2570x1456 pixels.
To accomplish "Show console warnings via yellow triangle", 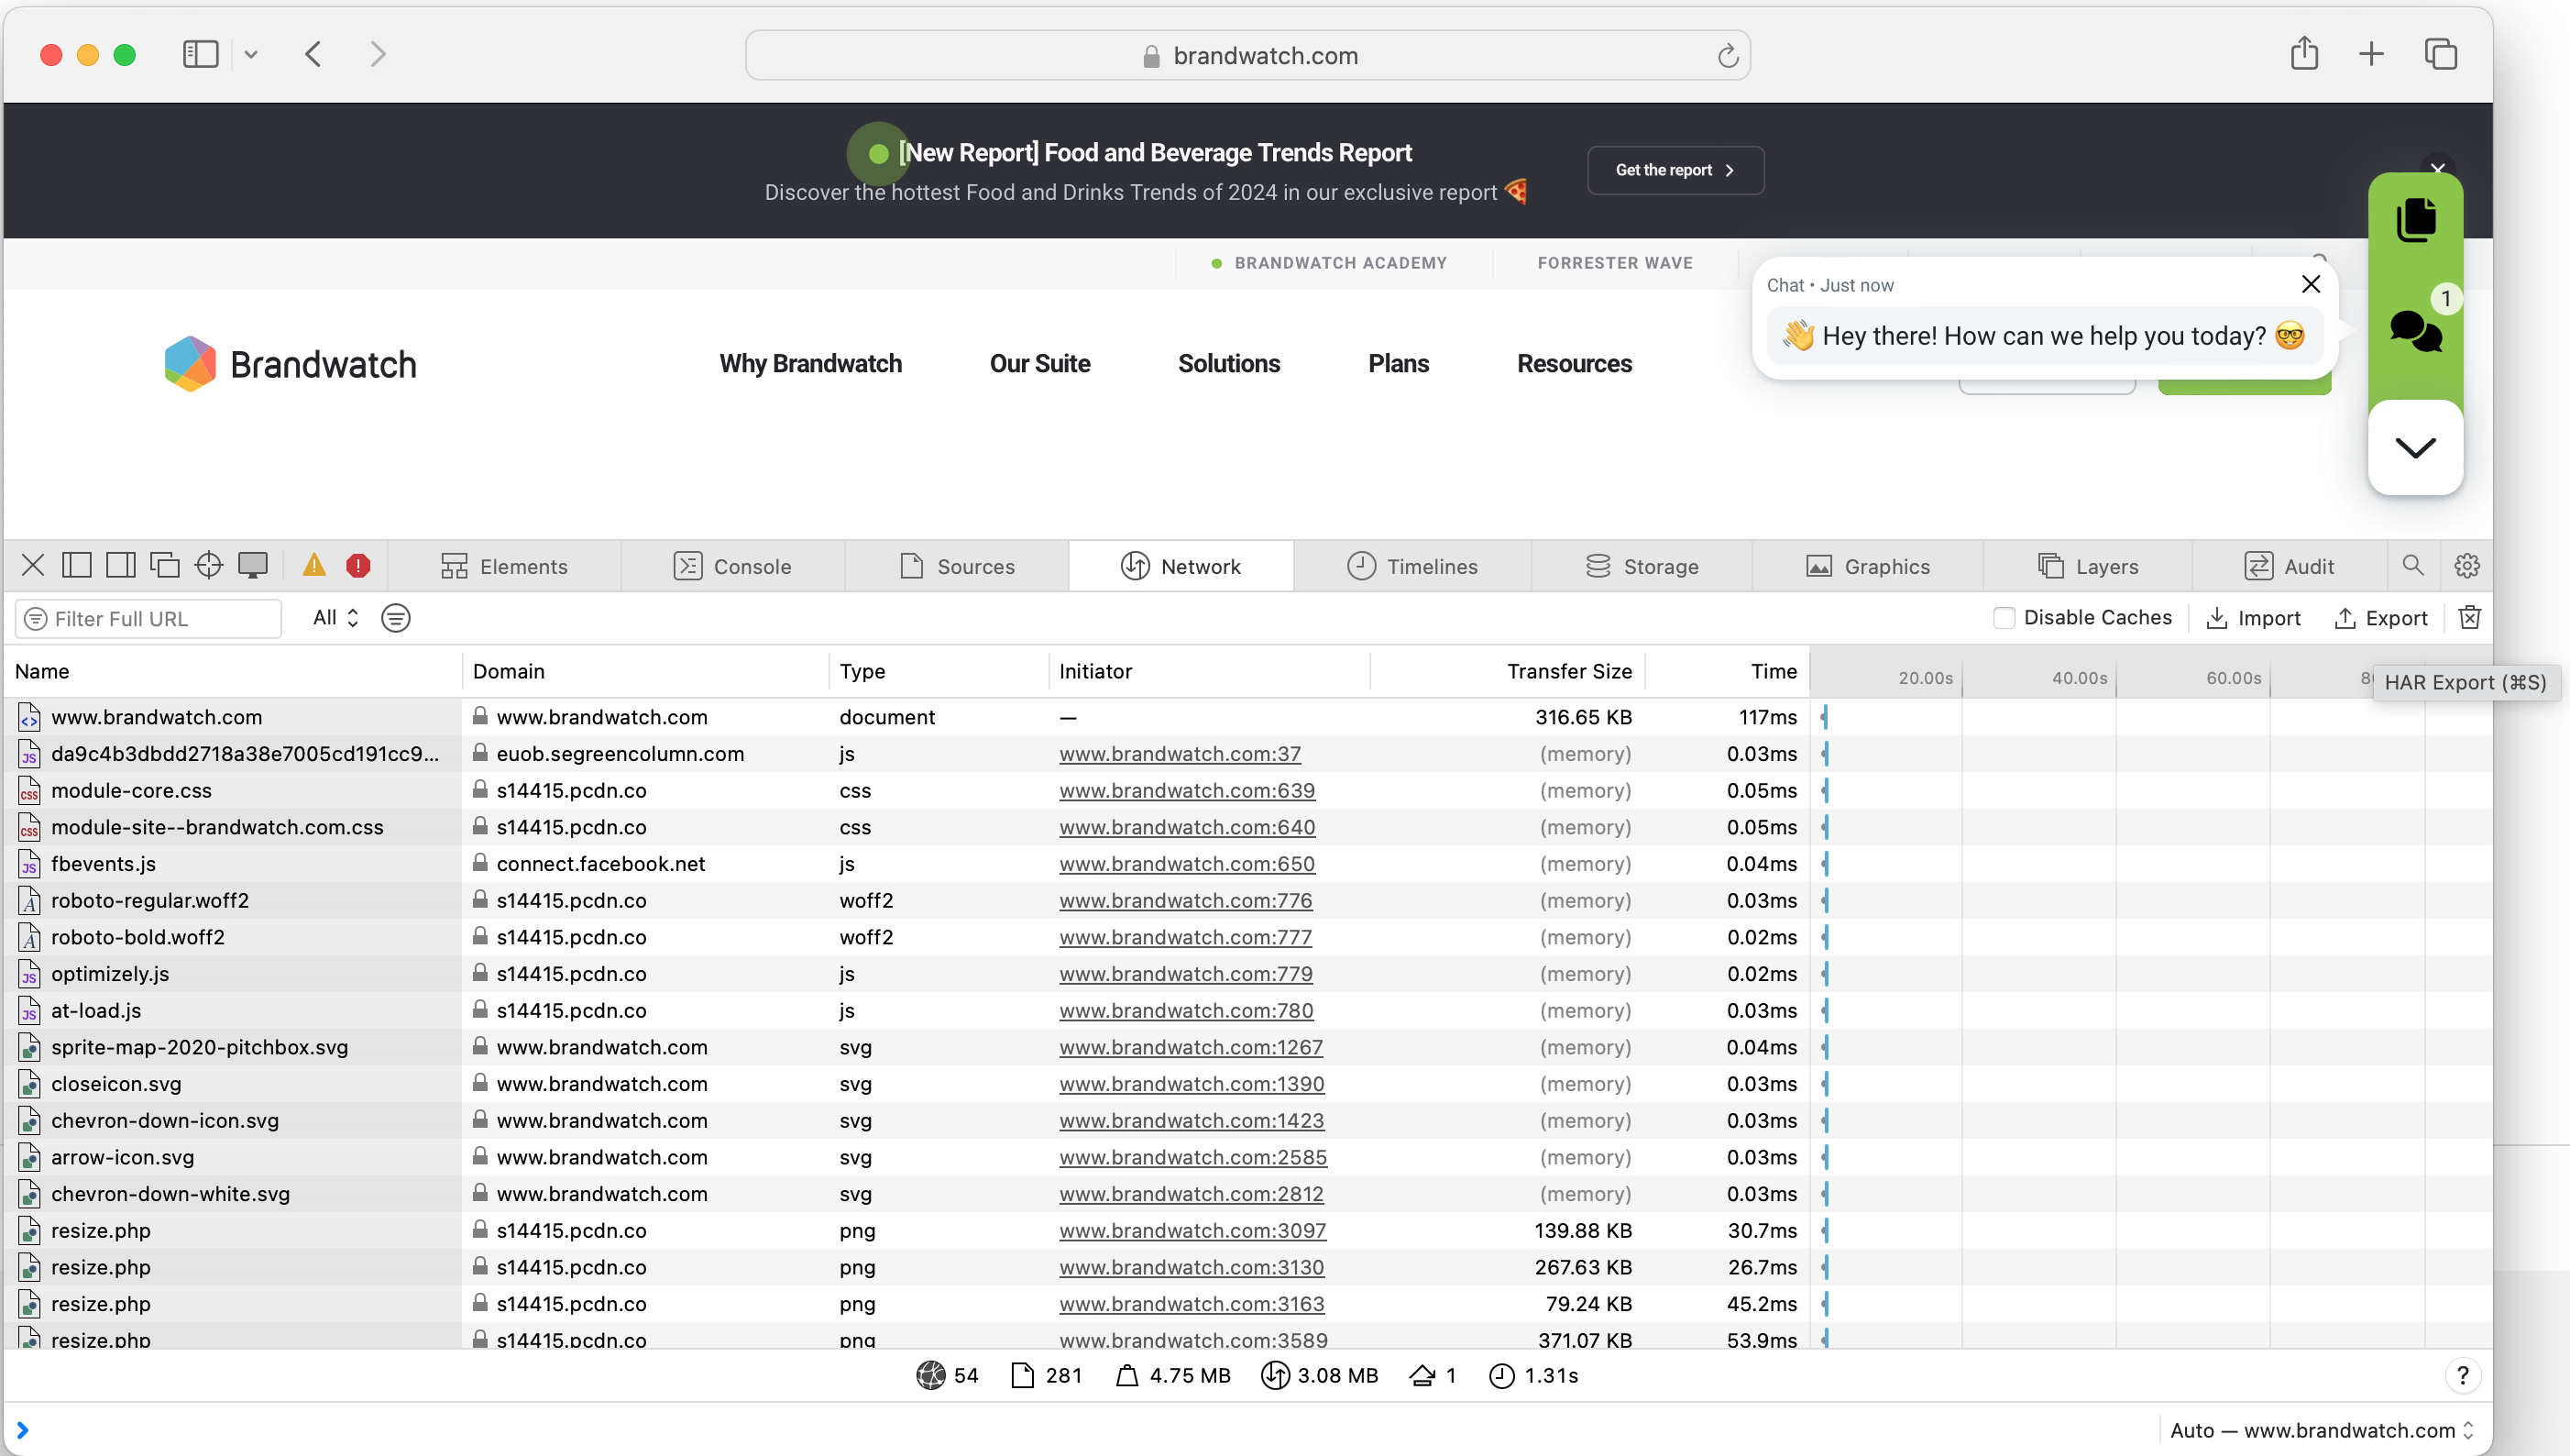I will point(313,566).
